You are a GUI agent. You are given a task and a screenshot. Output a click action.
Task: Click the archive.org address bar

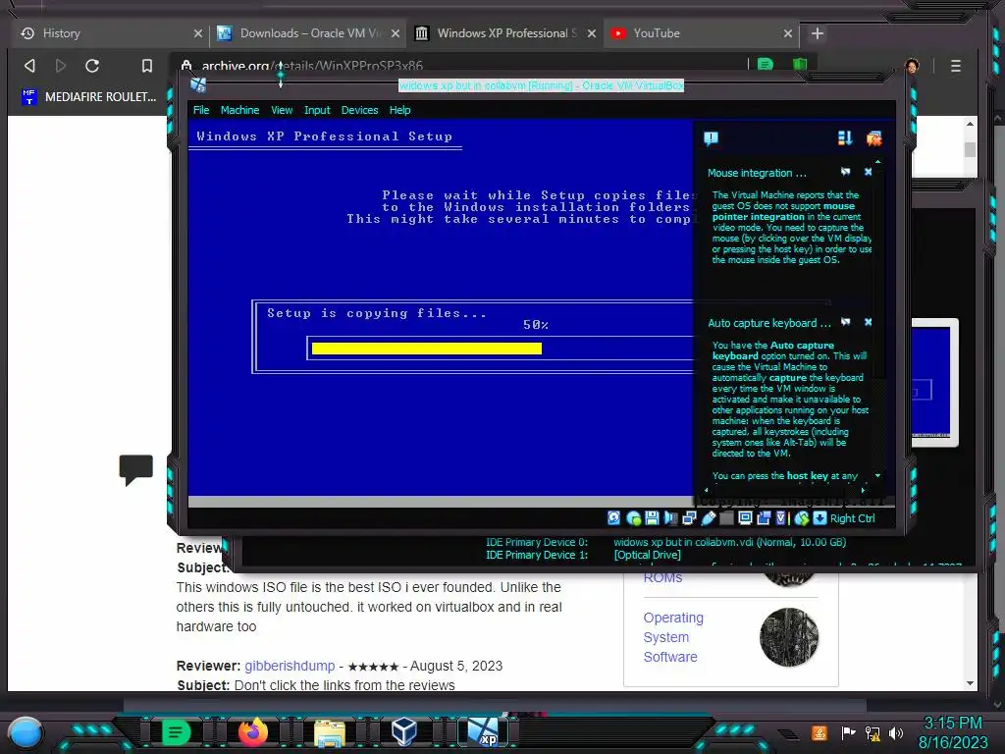click(458, 66)
